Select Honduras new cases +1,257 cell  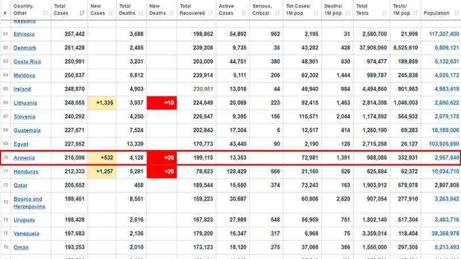click(x=102, y=172)
